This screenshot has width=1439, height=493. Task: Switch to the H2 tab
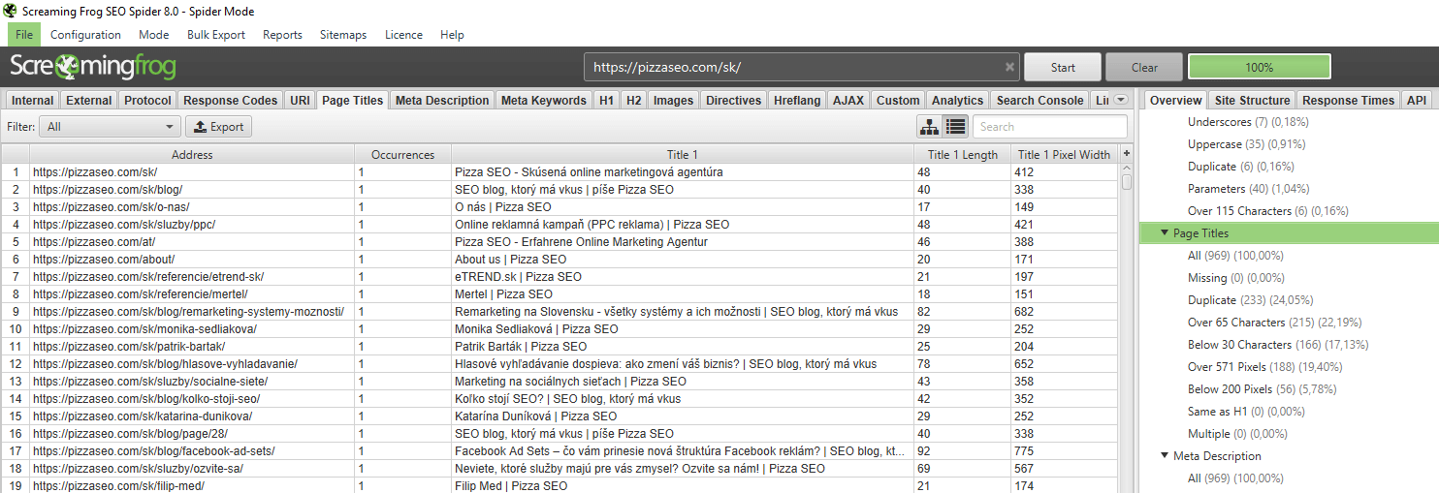coord(633,100)
